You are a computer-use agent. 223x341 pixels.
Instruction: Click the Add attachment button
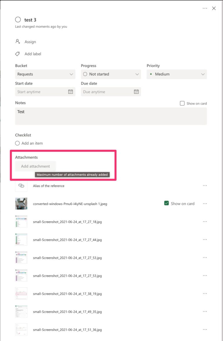[35, 166]
